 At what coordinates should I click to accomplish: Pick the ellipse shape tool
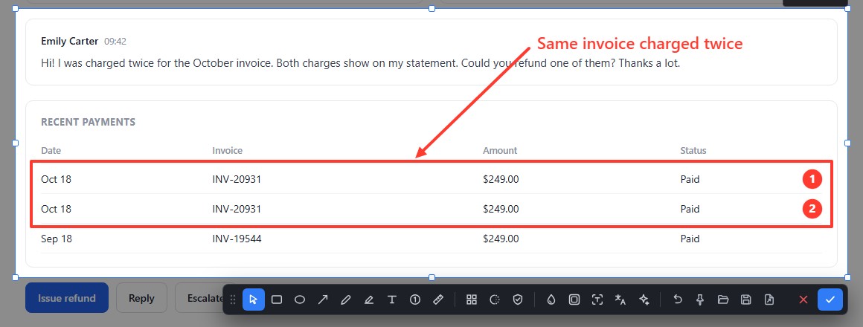(x=300, y=300)
